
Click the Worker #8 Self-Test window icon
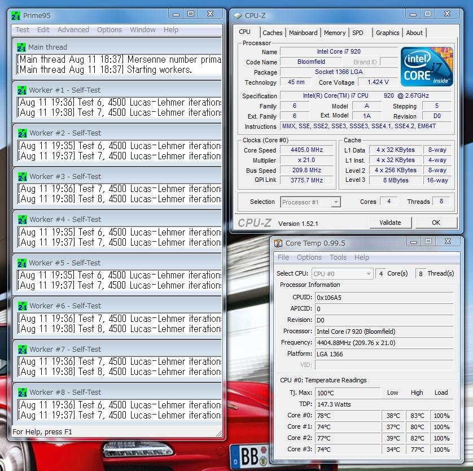pos(22,393)
